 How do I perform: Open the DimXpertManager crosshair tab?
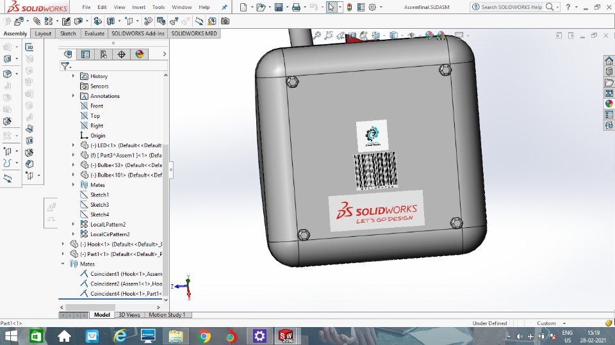click(x=122, y=54)
